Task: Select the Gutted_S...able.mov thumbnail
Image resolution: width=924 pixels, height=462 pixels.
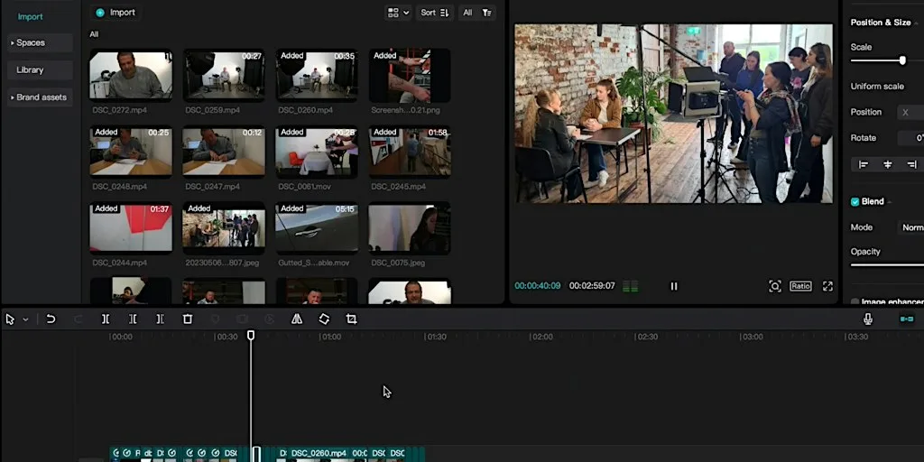Action: pos(317,227)
